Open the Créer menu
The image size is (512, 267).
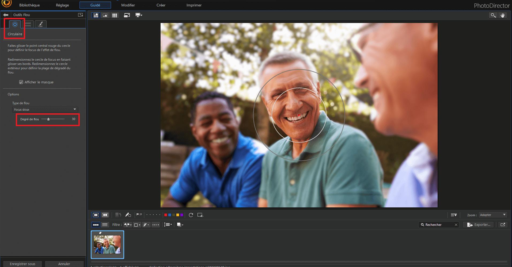click(x=161, y=5)
